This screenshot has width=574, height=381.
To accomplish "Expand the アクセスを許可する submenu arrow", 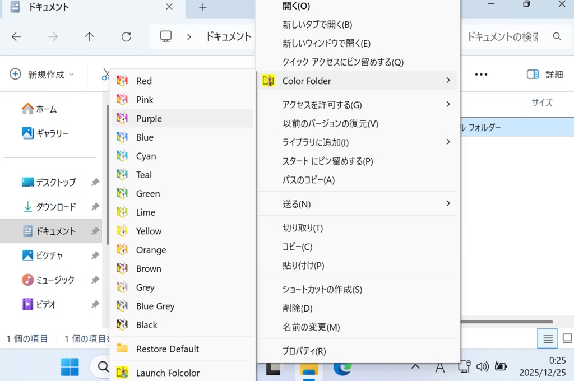I will pyautogui.click(x=448, y=104).
